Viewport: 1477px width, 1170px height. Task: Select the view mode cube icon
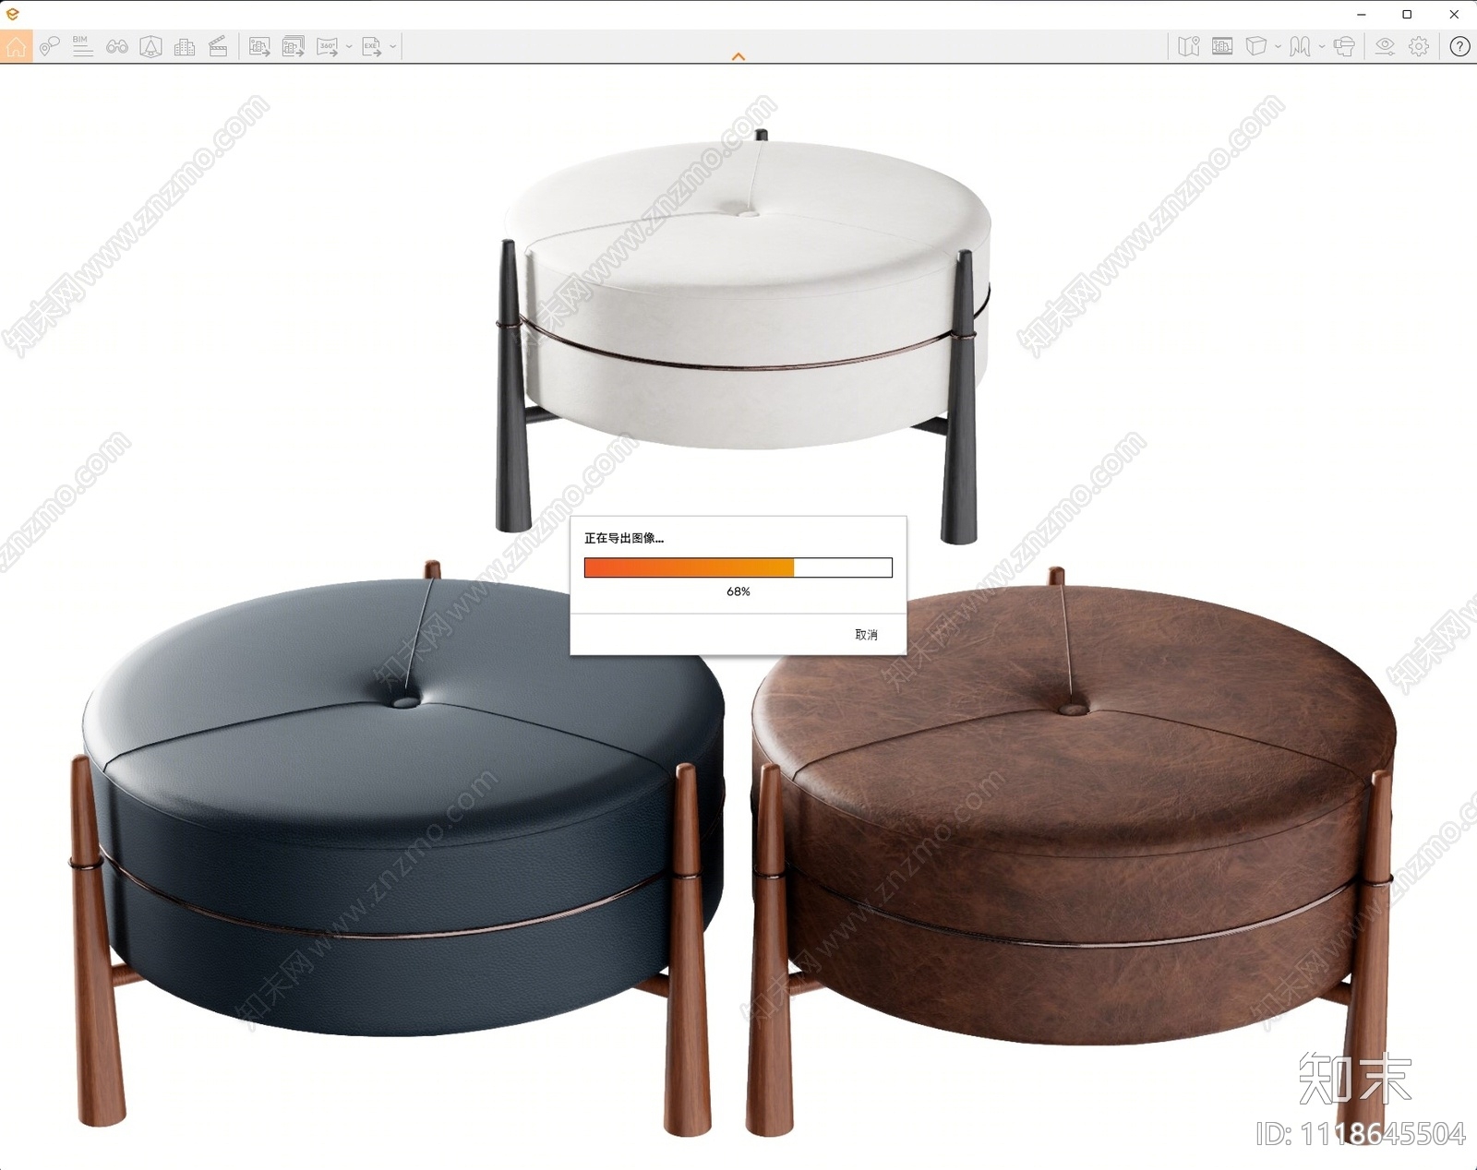point(1256,46)
